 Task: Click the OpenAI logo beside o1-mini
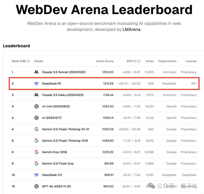point(36,107)
